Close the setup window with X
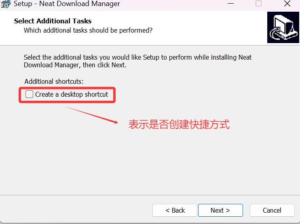This screenshot has width=300, height=224. pyautogui.click(x=287, y=4)
